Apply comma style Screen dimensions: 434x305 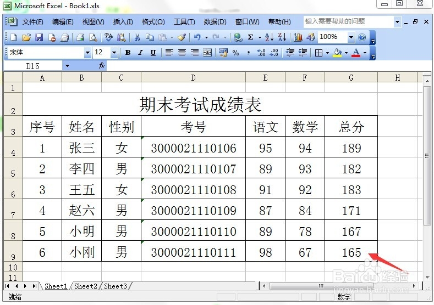point(248,53)
